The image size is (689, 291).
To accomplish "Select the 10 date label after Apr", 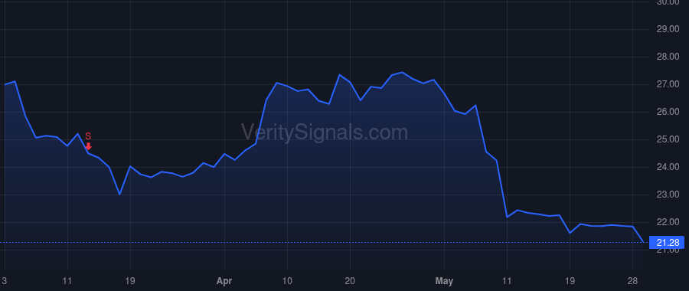I will pyautogui.click(x=287, y=281).
